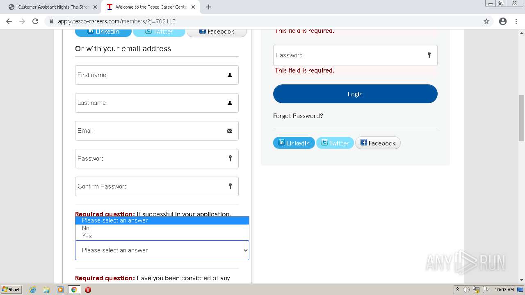This screenshot has height=295, width=525.
Task: Open network status tray icon
Action: [x=476, y=290]
